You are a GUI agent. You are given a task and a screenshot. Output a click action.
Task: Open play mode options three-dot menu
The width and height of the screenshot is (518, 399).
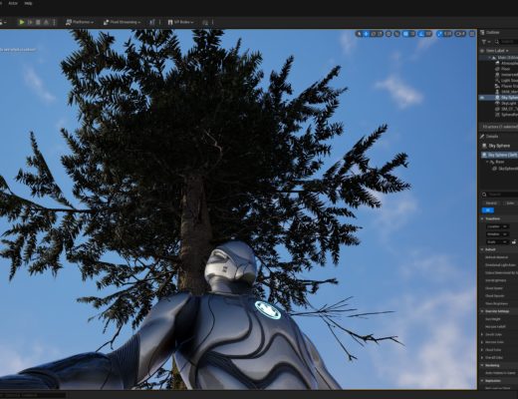pyautogui.click(x=54, y=22)
